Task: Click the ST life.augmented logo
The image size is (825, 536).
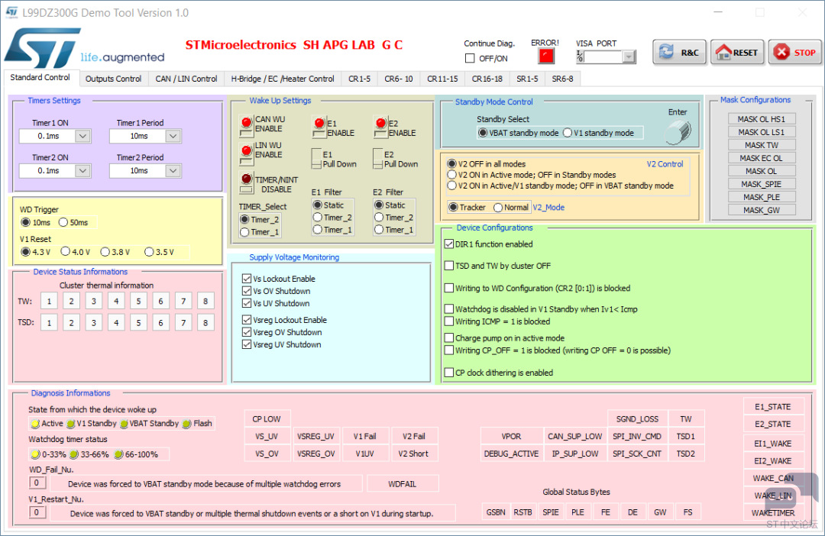Action: coord(84,48)
